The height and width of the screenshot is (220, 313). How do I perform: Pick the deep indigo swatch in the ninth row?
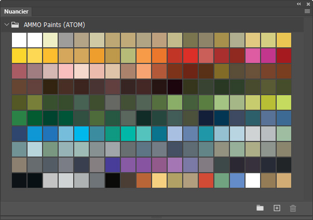tap(113, 165)
